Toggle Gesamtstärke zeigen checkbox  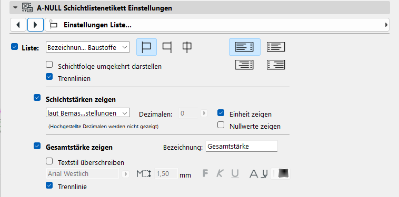[x=37, y=146]
